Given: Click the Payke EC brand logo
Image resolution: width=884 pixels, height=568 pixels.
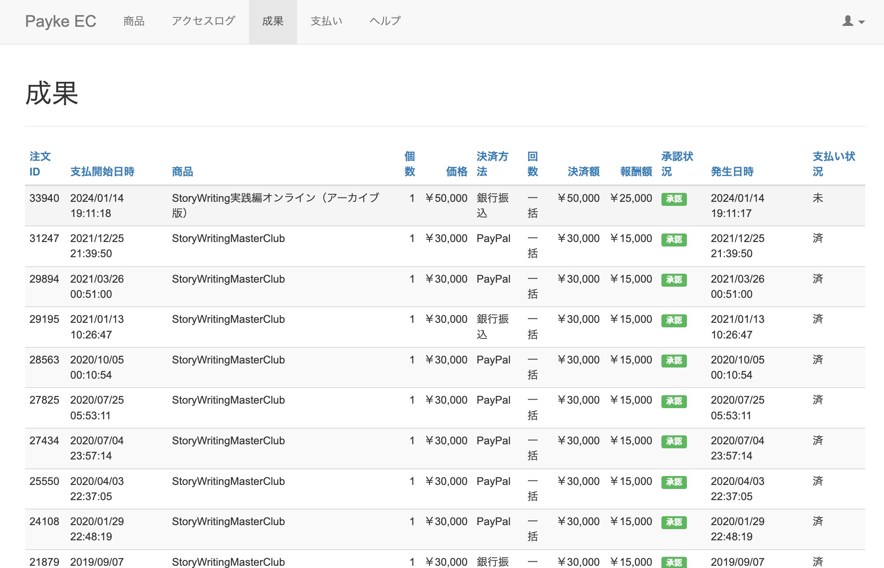Looking at the screenshot, I should pos(61,21).
